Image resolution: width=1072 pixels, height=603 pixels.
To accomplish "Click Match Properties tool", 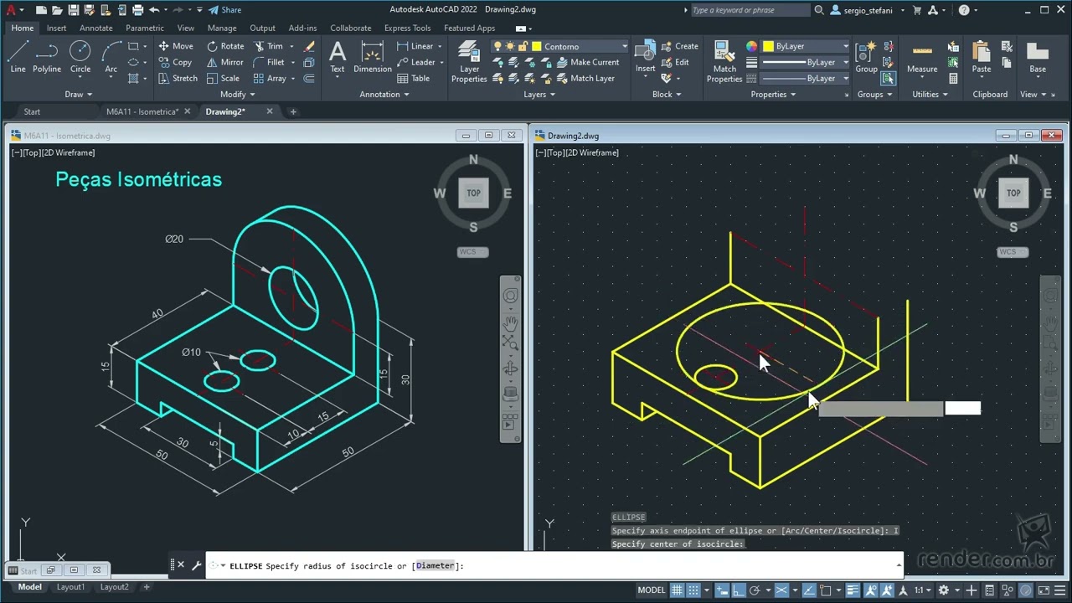I will coord(724,61).
